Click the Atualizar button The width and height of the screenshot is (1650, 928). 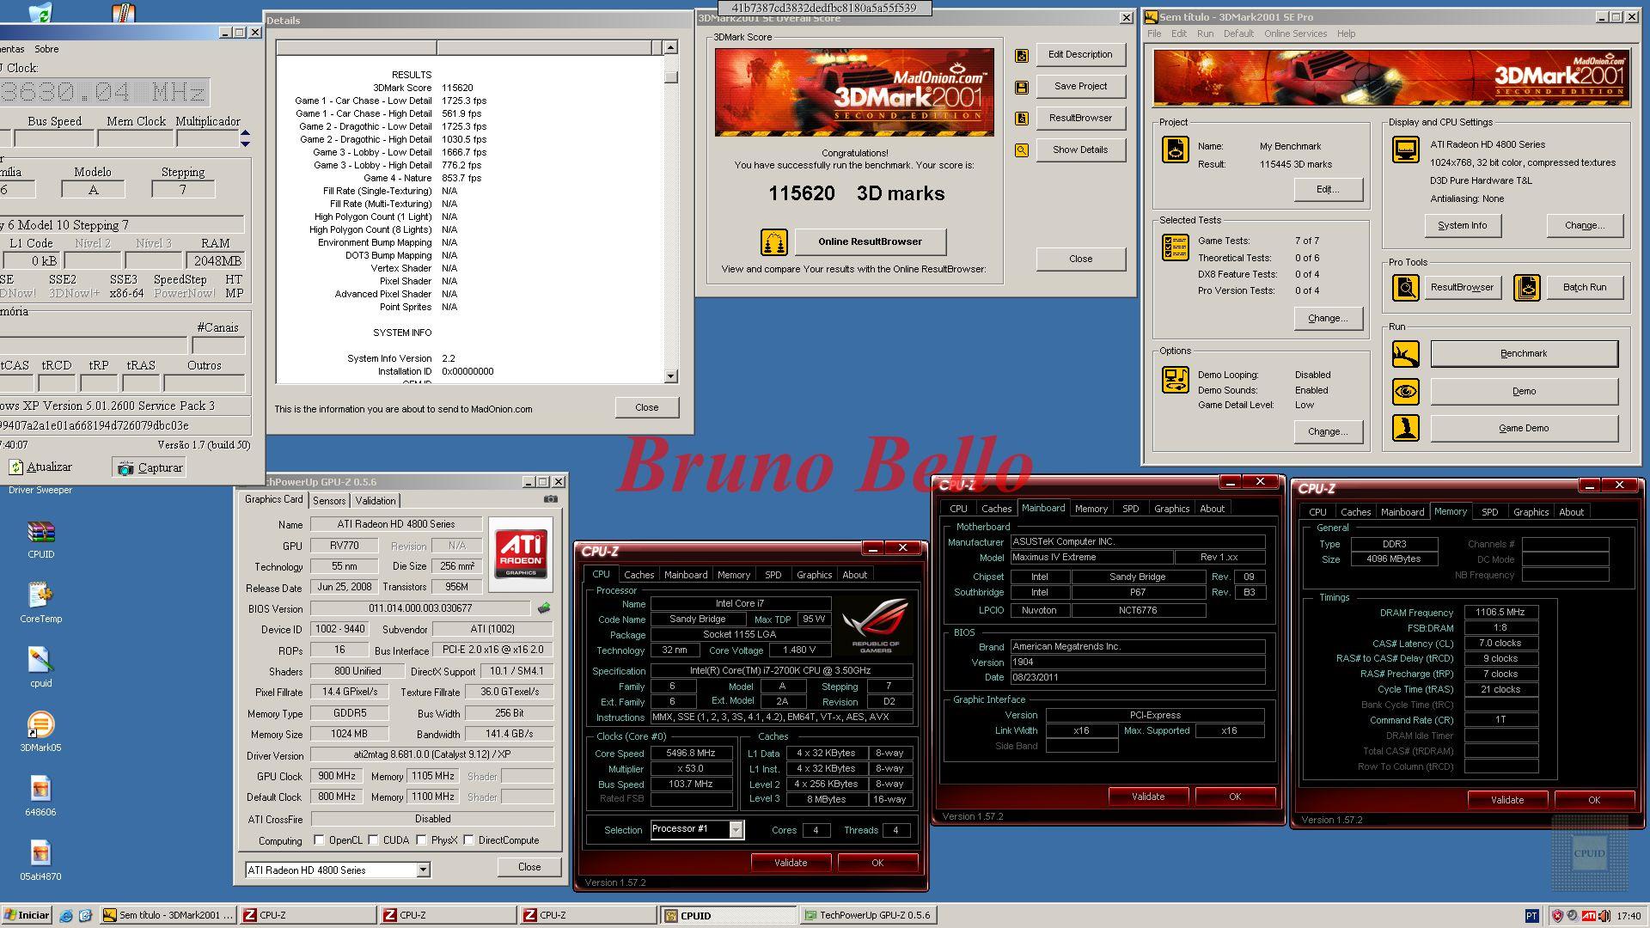click(40, 467)
